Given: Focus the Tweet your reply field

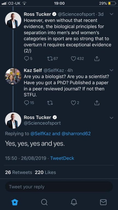Looking at the screenshot, I should pyautogui.click(x=59, y=187).
